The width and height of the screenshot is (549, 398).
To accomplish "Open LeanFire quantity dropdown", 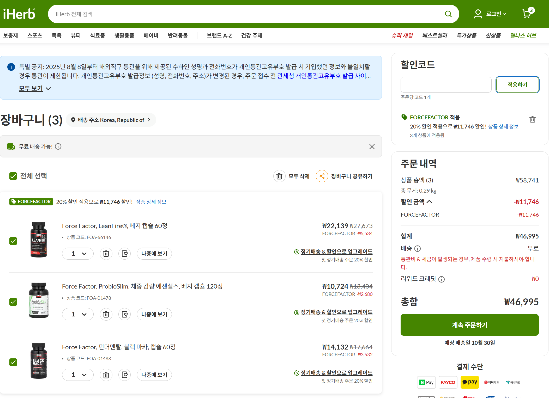I will coord(78,254).
